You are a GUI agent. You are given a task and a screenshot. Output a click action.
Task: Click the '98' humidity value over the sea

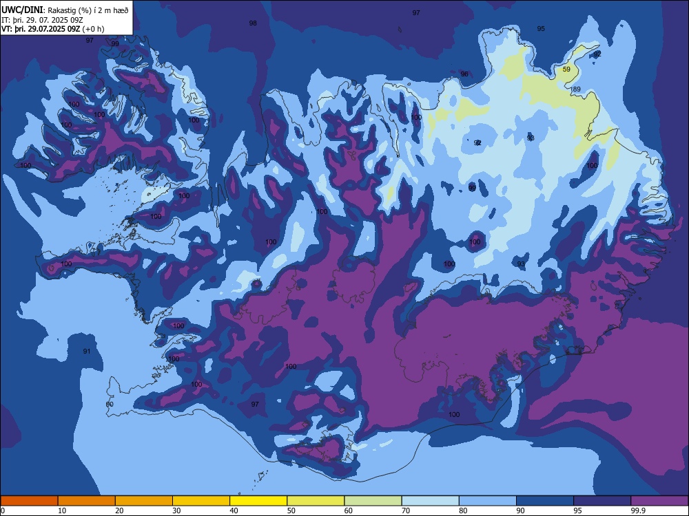coord(253,23)
